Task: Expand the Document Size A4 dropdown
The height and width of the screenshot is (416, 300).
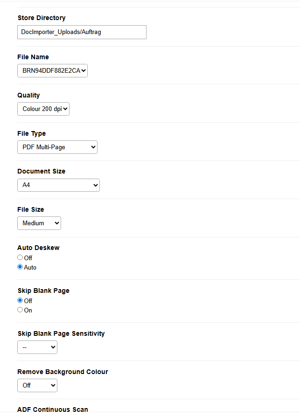Action: pyautogui.click(x=58, y=185)
